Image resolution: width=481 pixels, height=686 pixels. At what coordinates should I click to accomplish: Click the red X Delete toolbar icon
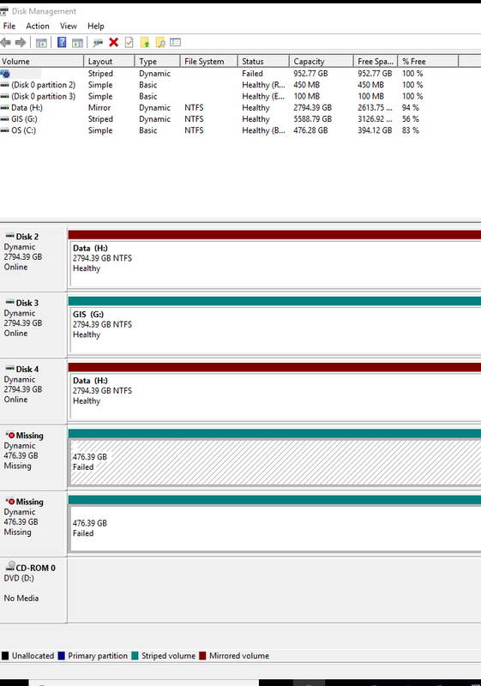pos(114,42)
